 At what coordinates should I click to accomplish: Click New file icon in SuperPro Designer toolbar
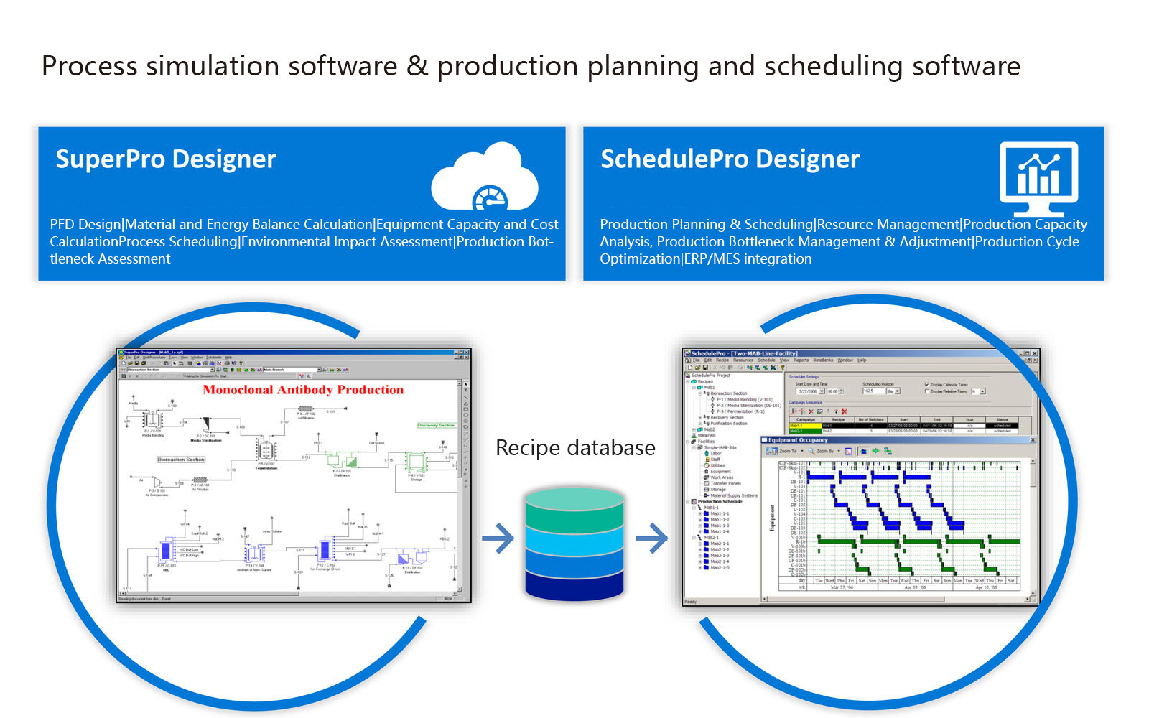point(124,363)
